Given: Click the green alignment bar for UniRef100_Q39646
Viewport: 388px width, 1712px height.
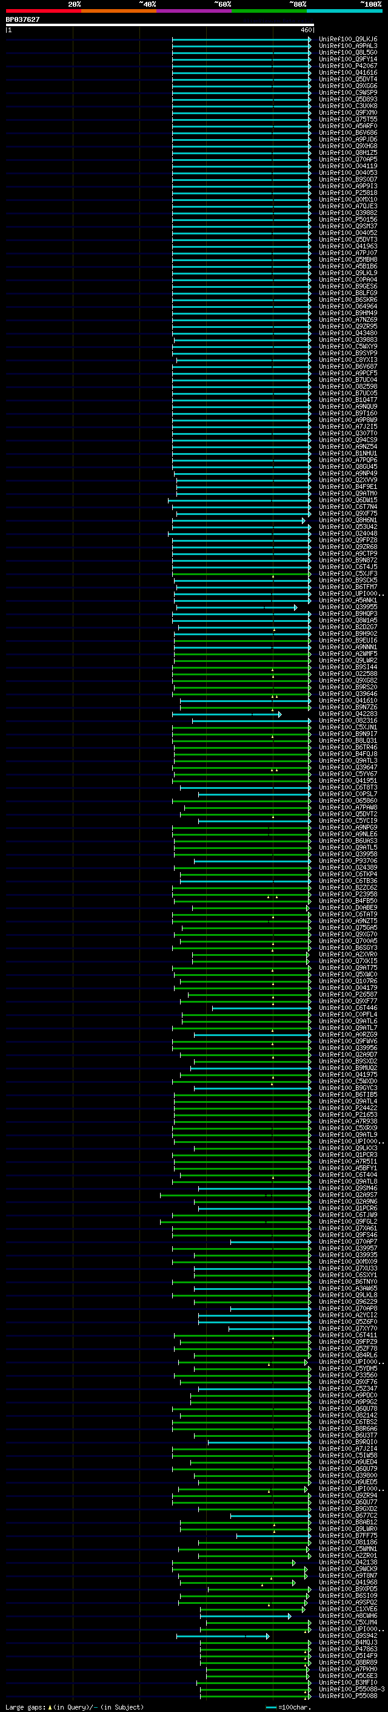Looking at the screenshot, I should [x=241, y=694].
